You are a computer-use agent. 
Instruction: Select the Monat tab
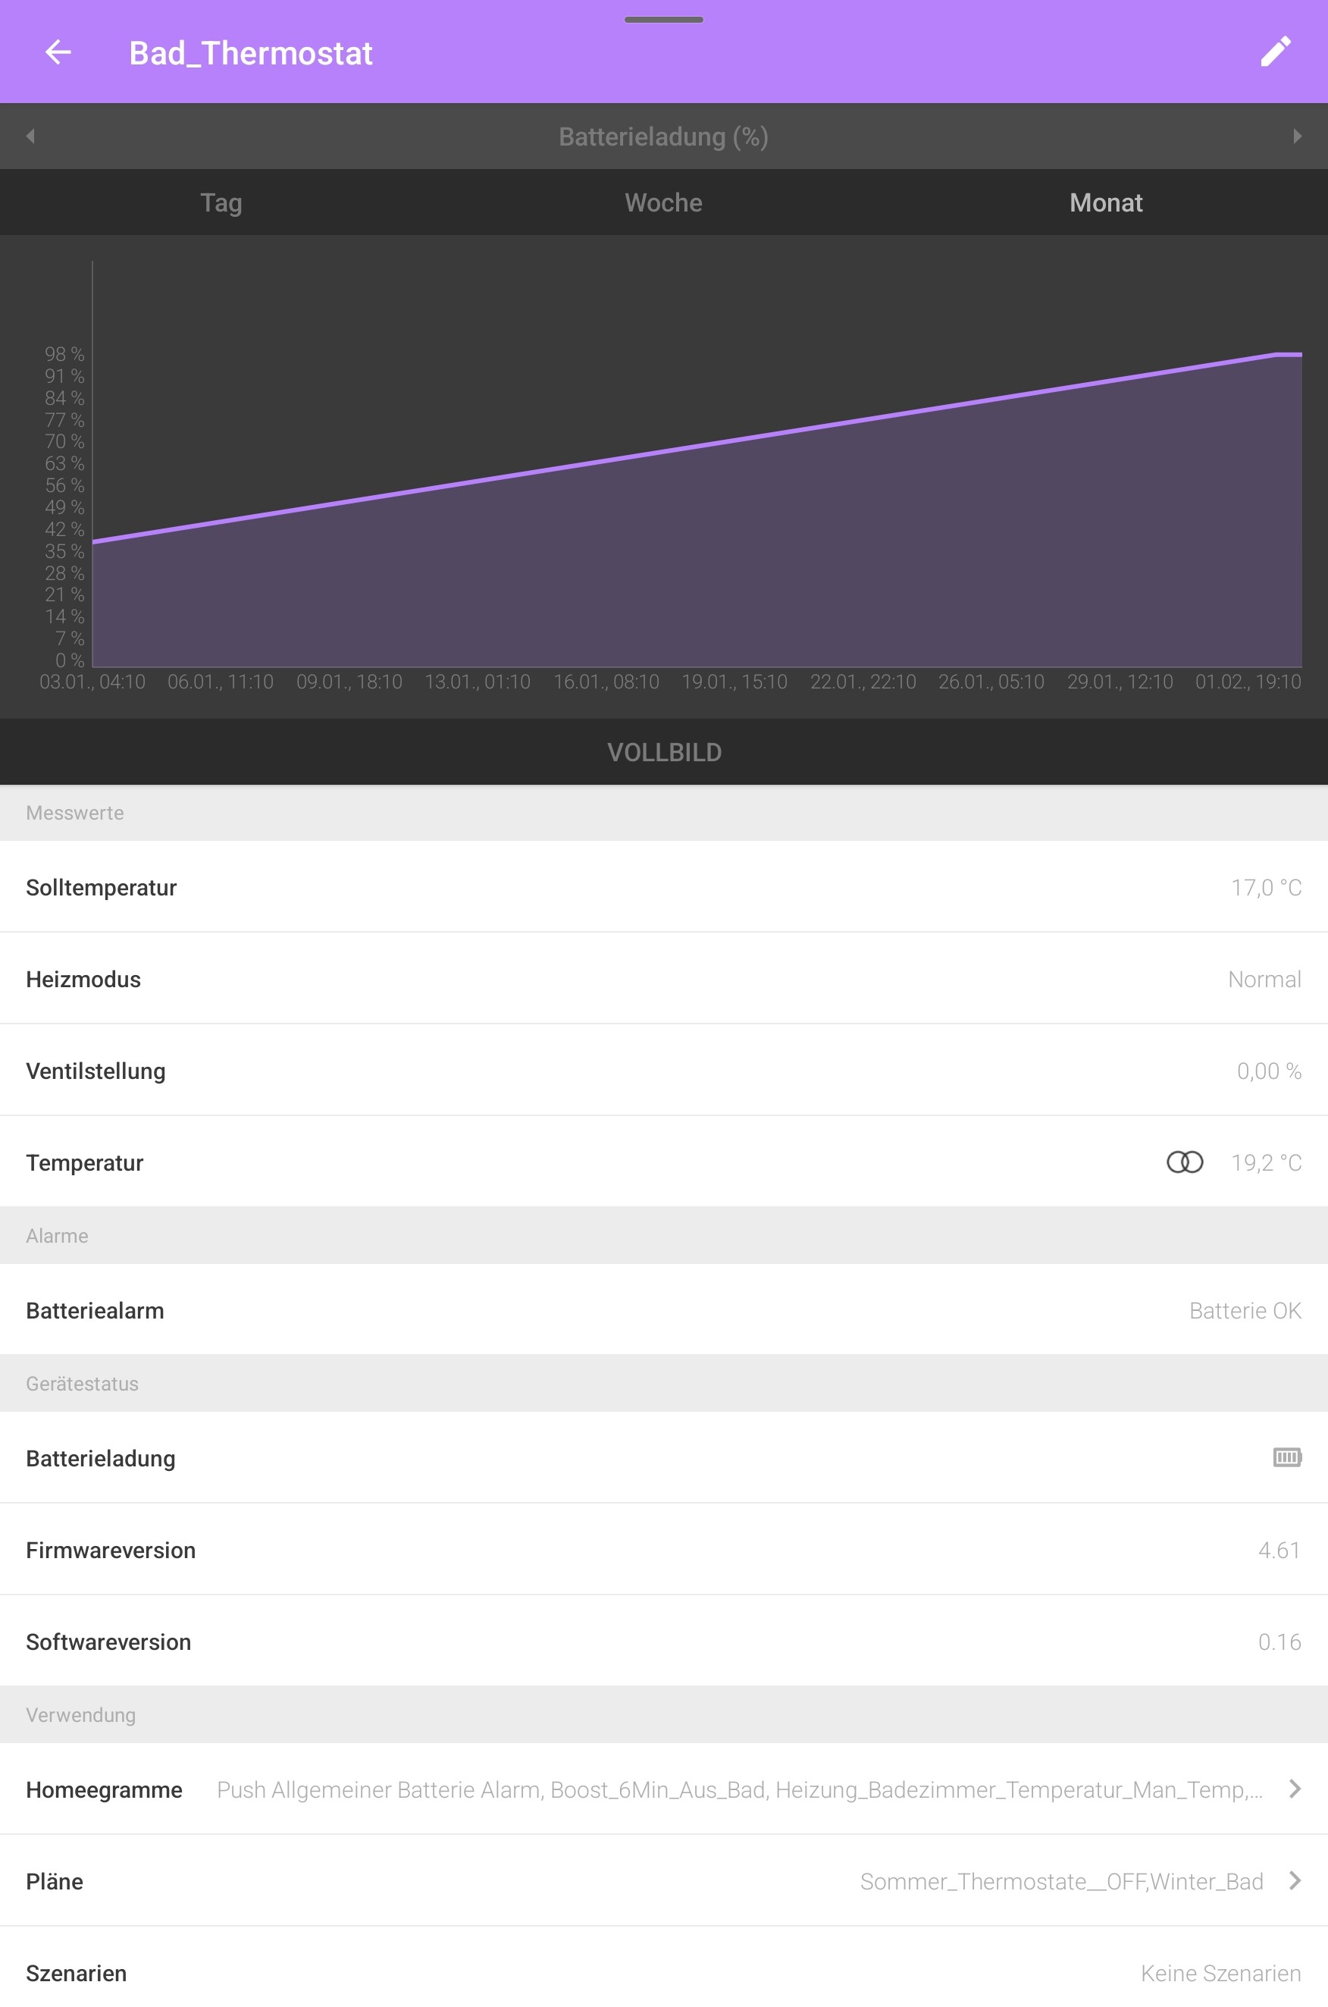[x=1106, y=202]
